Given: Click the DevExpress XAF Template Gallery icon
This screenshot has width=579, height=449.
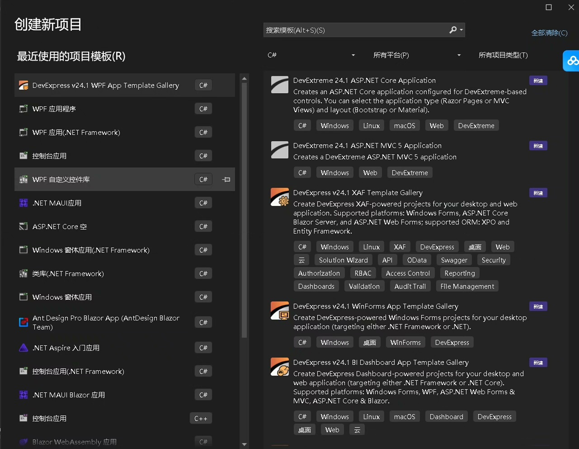Looking at the screenshot, I should tap(280, 197).
